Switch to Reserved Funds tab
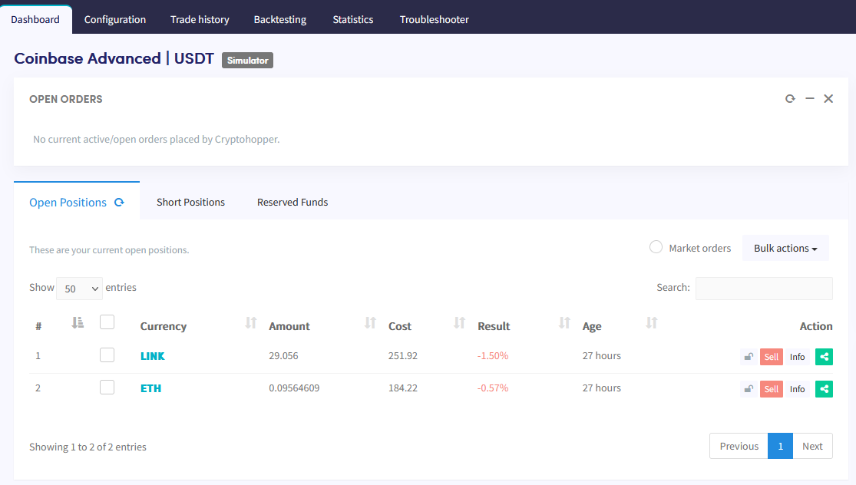856x485 pixels. click(x=292, y=202)
